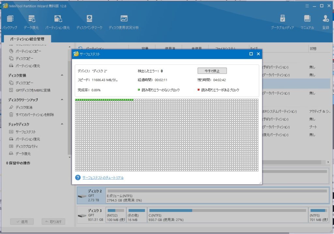334x234 pixels.
Task: Select the パーティション総合管理 tab
Action: point(27,39)
